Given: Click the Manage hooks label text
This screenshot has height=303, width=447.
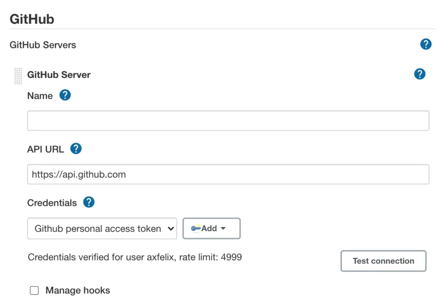Looking at the screenshot, I should pyautogui.click(x=78, y=290).
